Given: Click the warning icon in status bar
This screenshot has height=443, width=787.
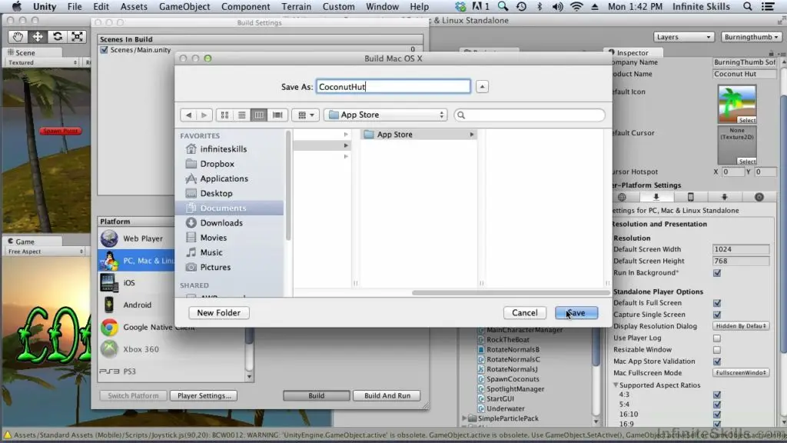Looking at the screenshot, I should 7,435.
